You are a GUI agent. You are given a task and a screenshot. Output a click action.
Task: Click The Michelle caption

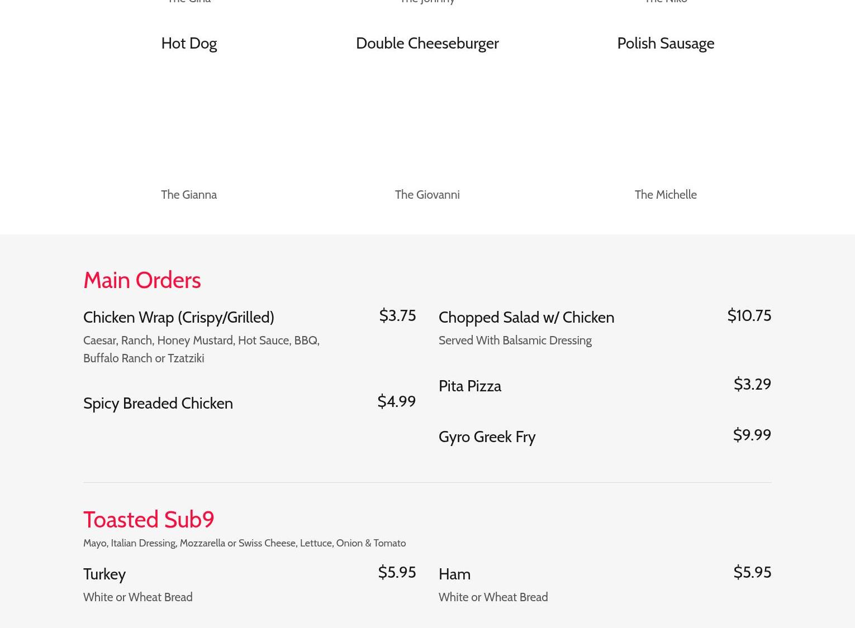(x=666, y=194)
